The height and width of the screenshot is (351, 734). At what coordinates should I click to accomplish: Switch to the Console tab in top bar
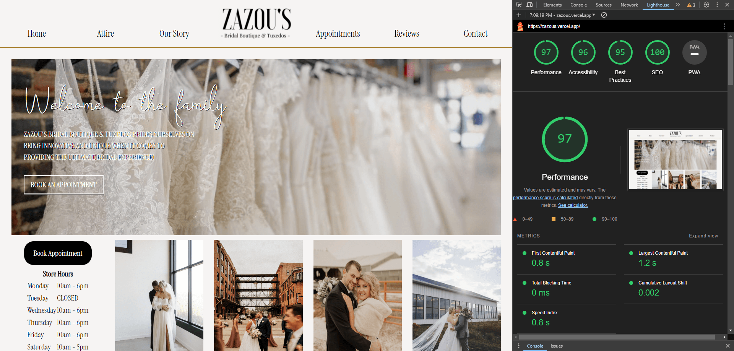578,5
